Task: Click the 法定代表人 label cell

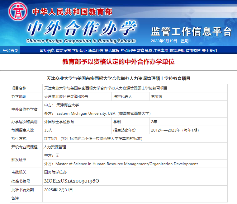Action: 130,97
